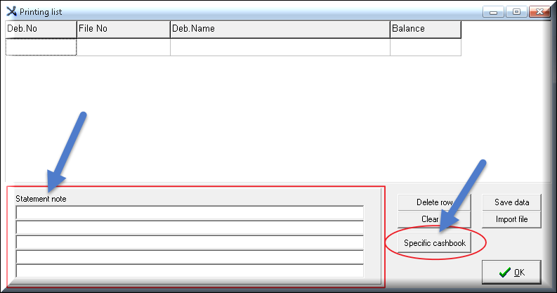Click the Deb.No column header
Viewport: 557px width, 293px height.
(41, 29)
